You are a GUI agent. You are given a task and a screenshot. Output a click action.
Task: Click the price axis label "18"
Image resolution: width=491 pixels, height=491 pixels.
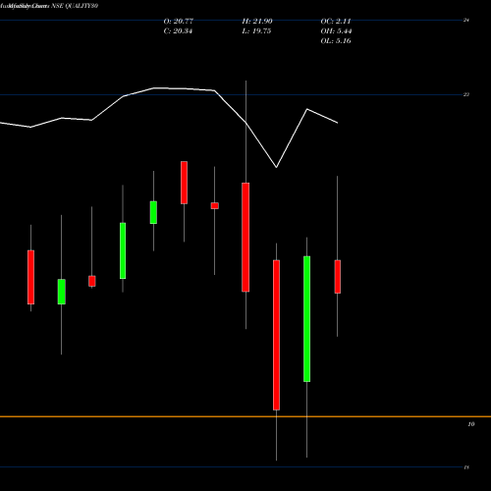466,467
